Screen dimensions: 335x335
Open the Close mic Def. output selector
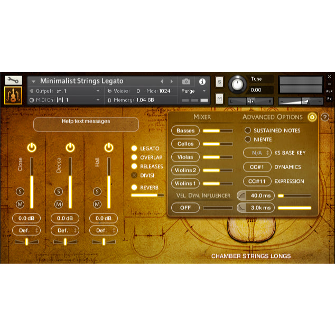pos(26,230)
